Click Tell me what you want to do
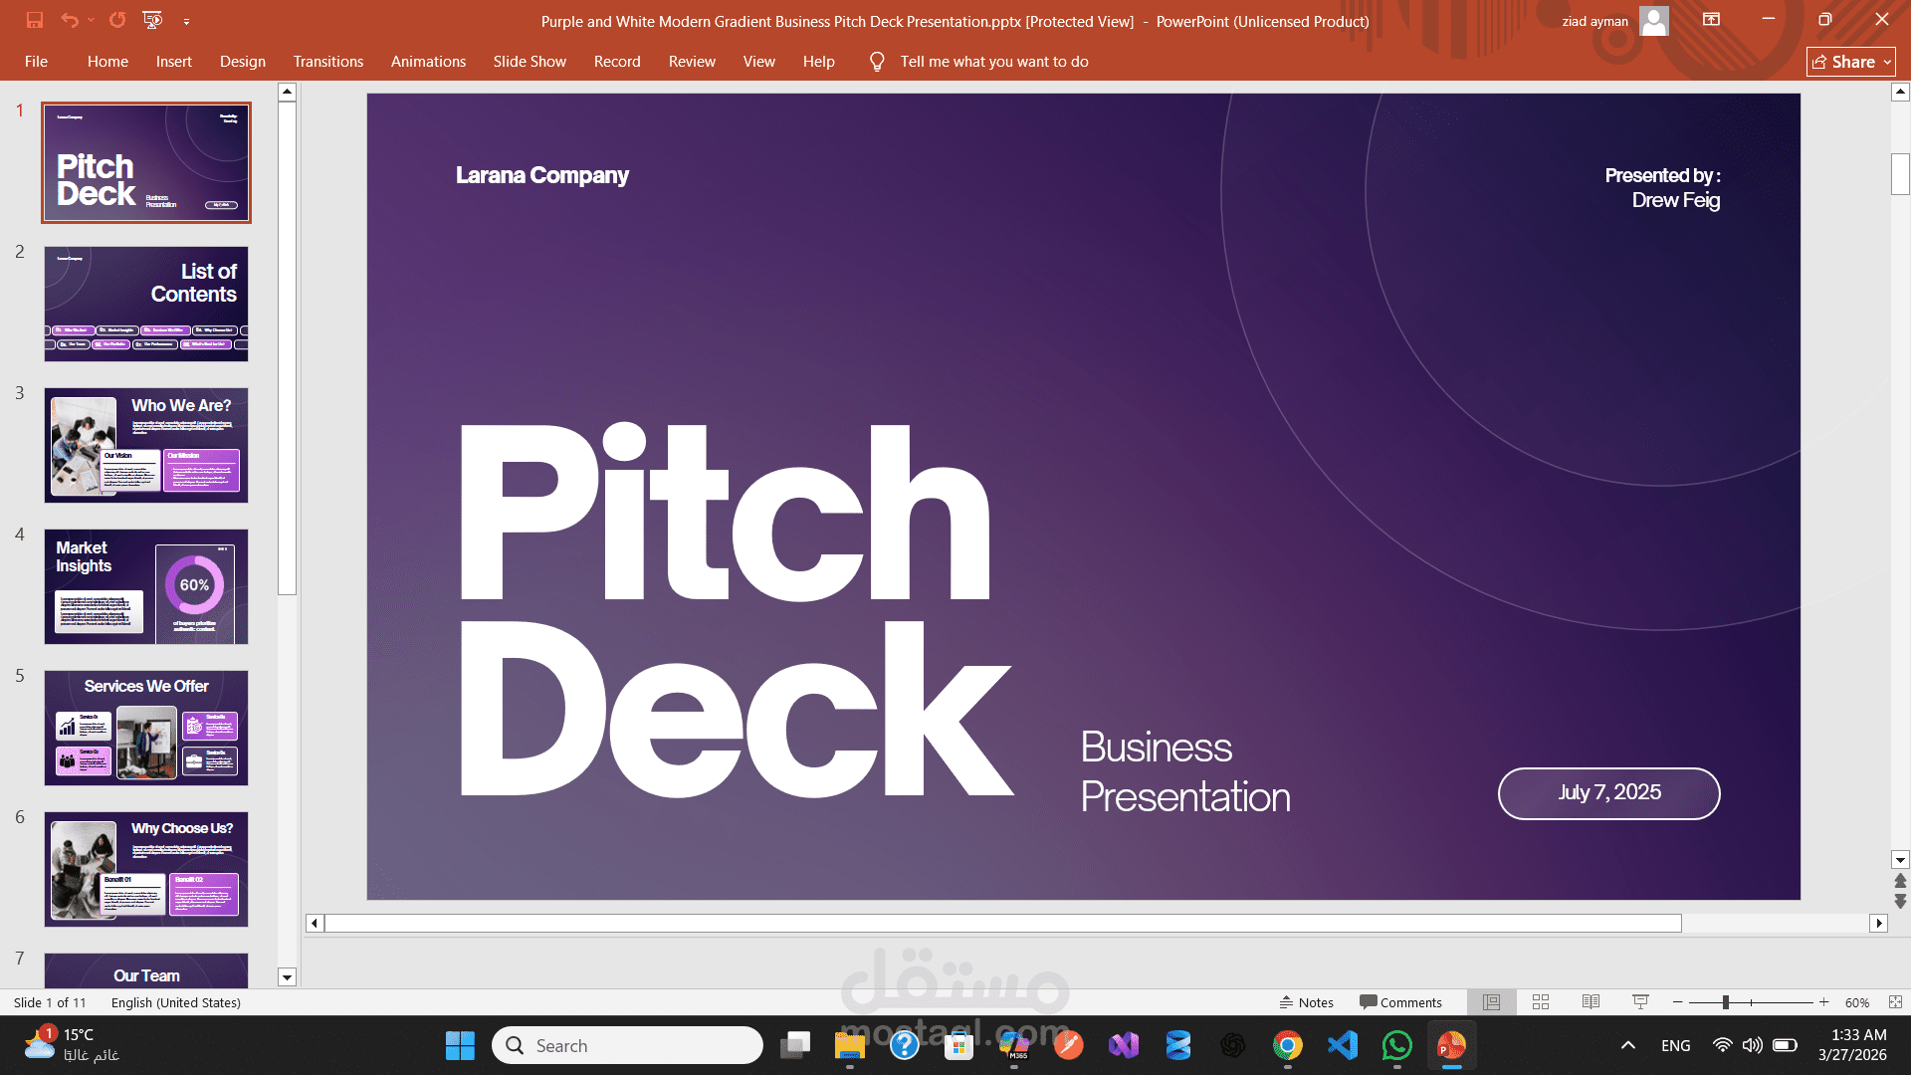Image resolution: width=1911 pixels, height=1075 pixels. pos(993,62)
